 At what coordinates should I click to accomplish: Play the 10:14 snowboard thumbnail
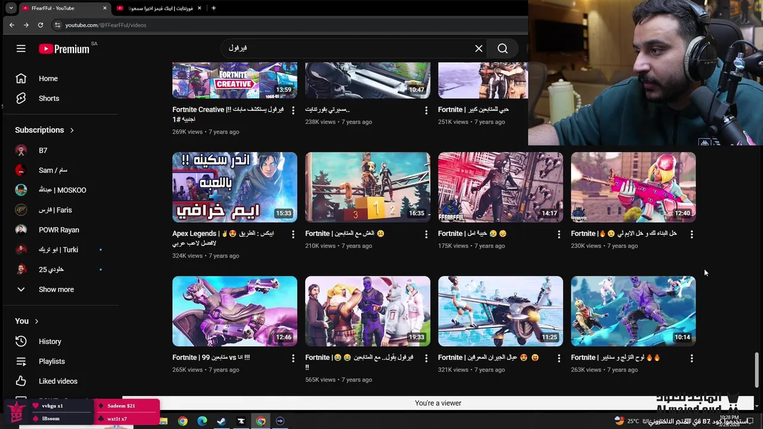pyautogui.click(x=634, y=311)
